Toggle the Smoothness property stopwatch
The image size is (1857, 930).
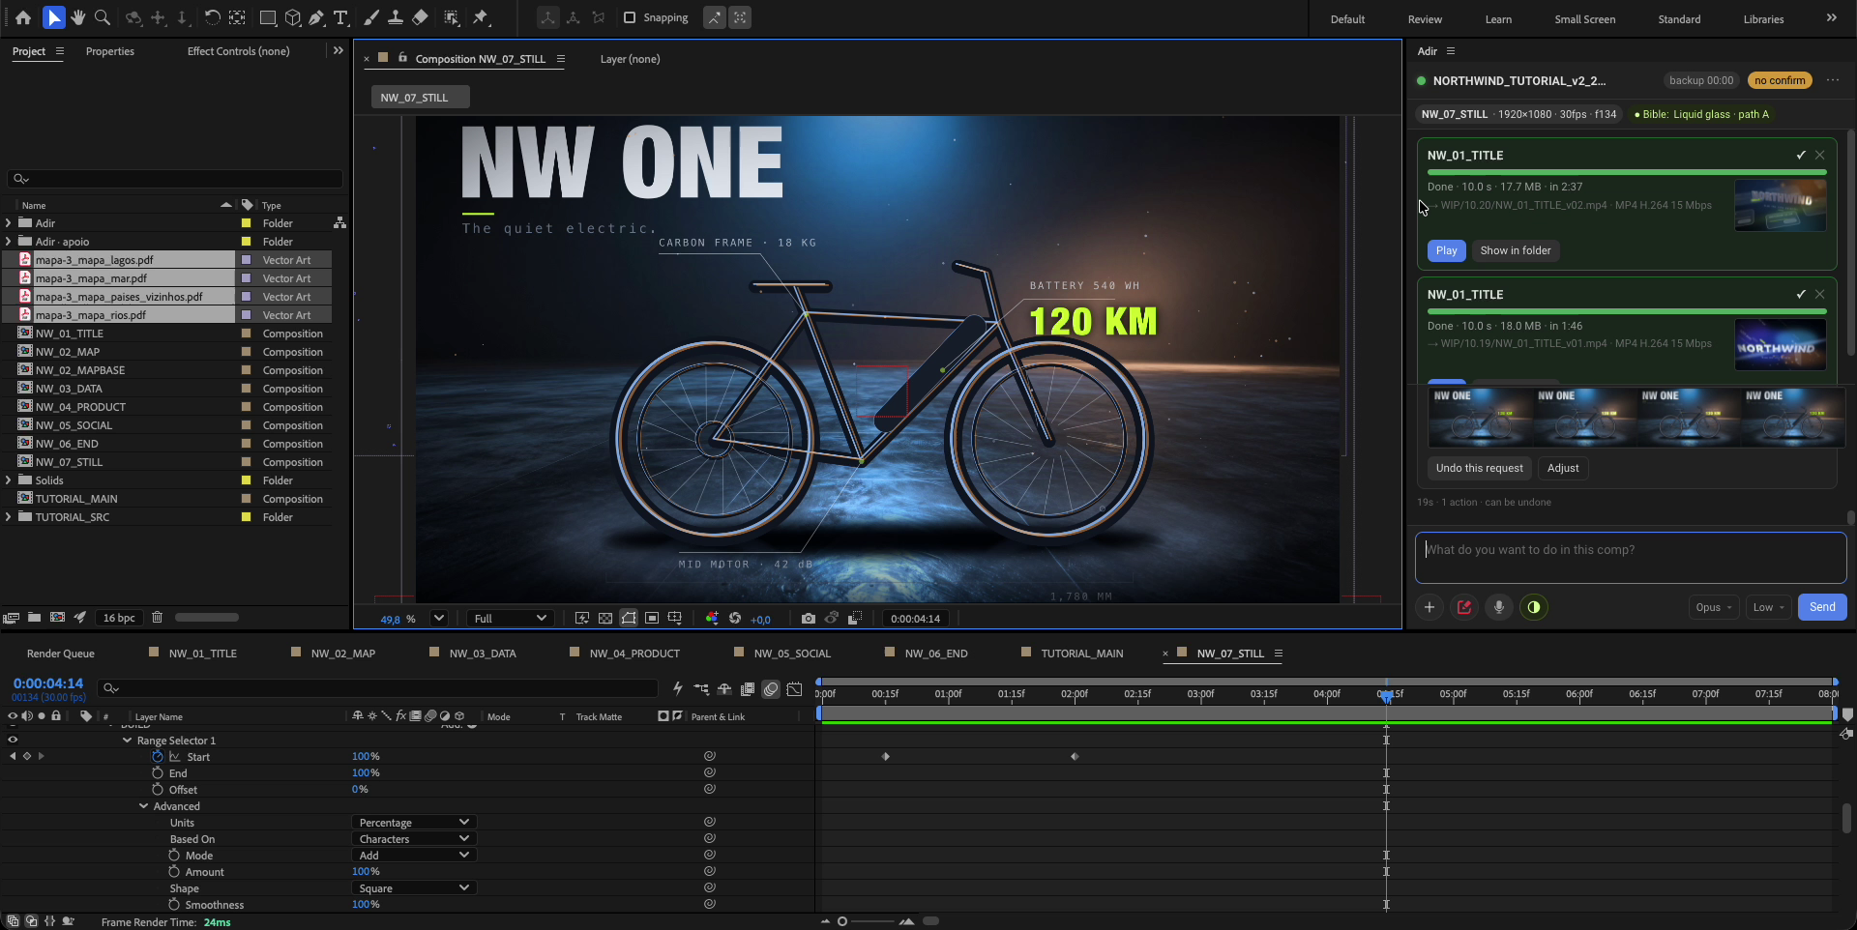coord(174,905)
